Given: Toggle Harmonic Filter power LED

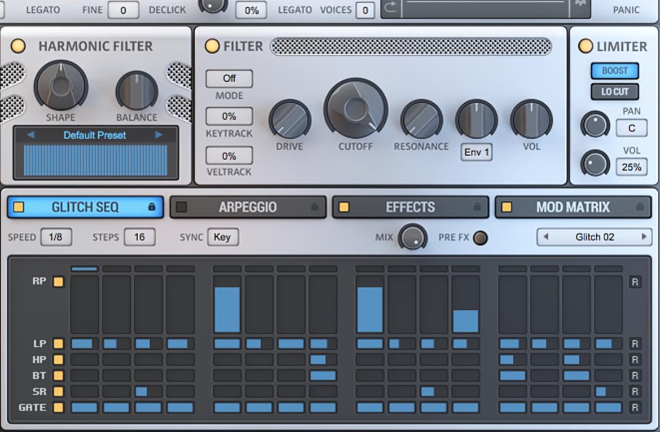Looking at the screenshot, I should [x=18, y=46].
